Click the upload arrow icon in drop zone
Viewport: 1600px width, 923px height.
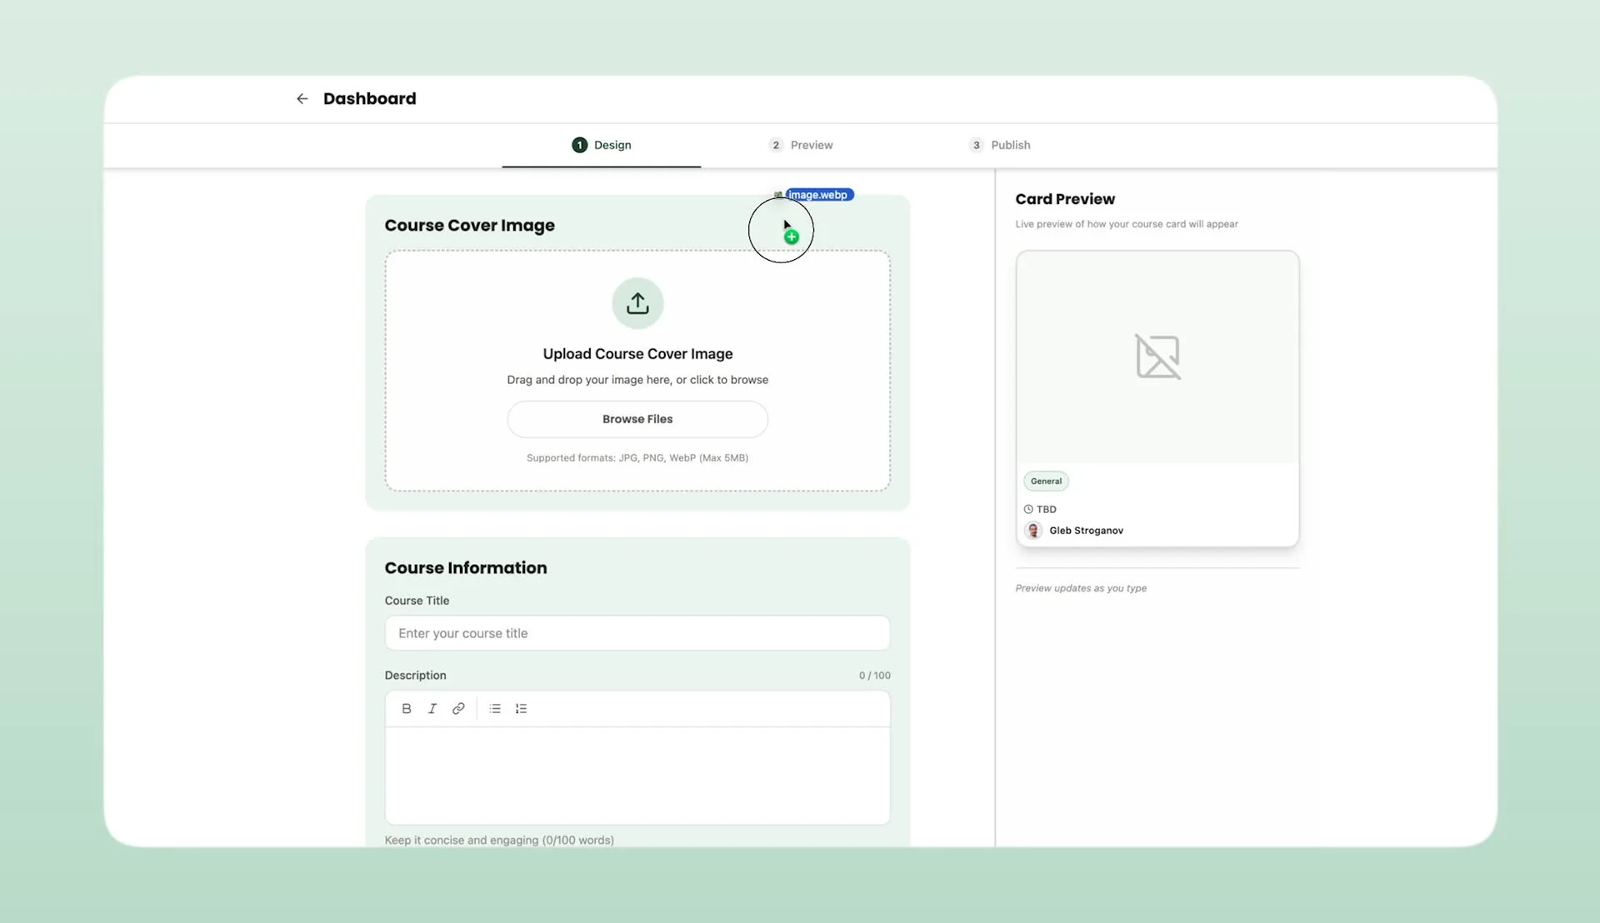[x=637, y=303]
